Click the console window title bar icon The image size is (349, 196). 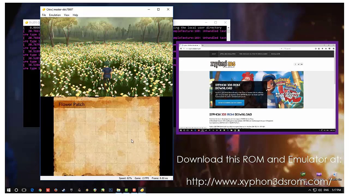[26, 22]
